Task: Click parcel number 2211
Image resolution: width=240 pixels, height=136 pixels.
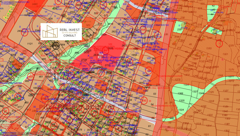Action: click(120, 79)
